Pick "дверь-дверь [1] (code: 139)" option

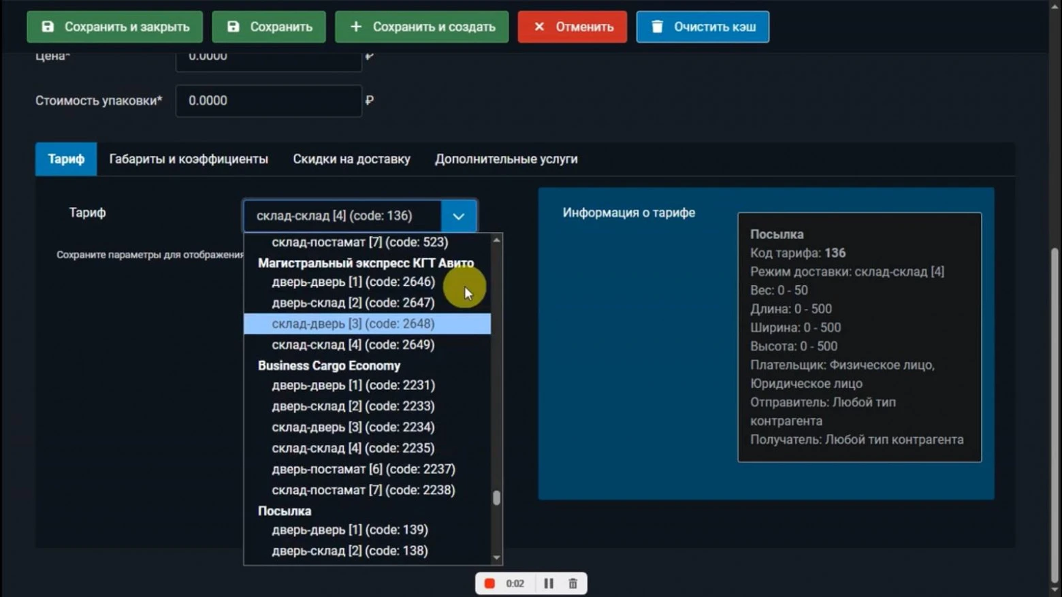(367, 530)
